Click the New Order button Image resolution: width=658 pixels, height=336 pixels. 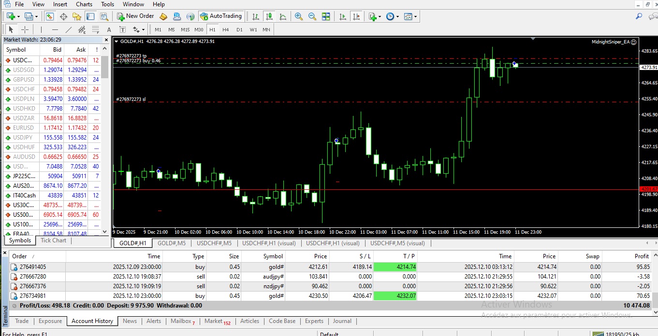[135, 16]
